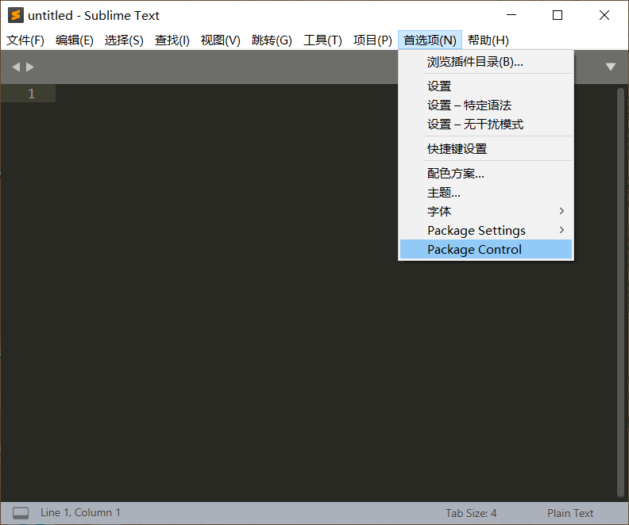Toggle the side bar panel switcher icon
Screen dimensions: 629x525
coord(21,513)
